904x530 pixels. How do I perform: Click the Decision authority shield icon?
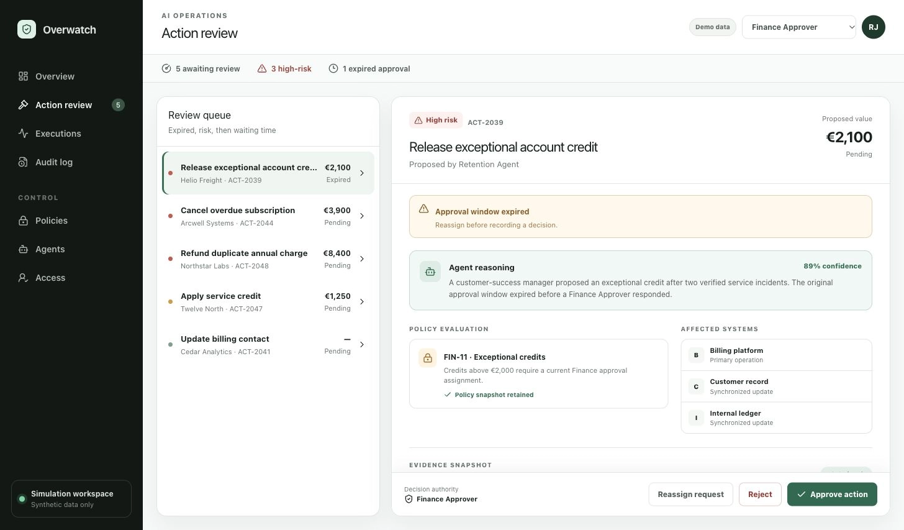click(x=409, y=499)
